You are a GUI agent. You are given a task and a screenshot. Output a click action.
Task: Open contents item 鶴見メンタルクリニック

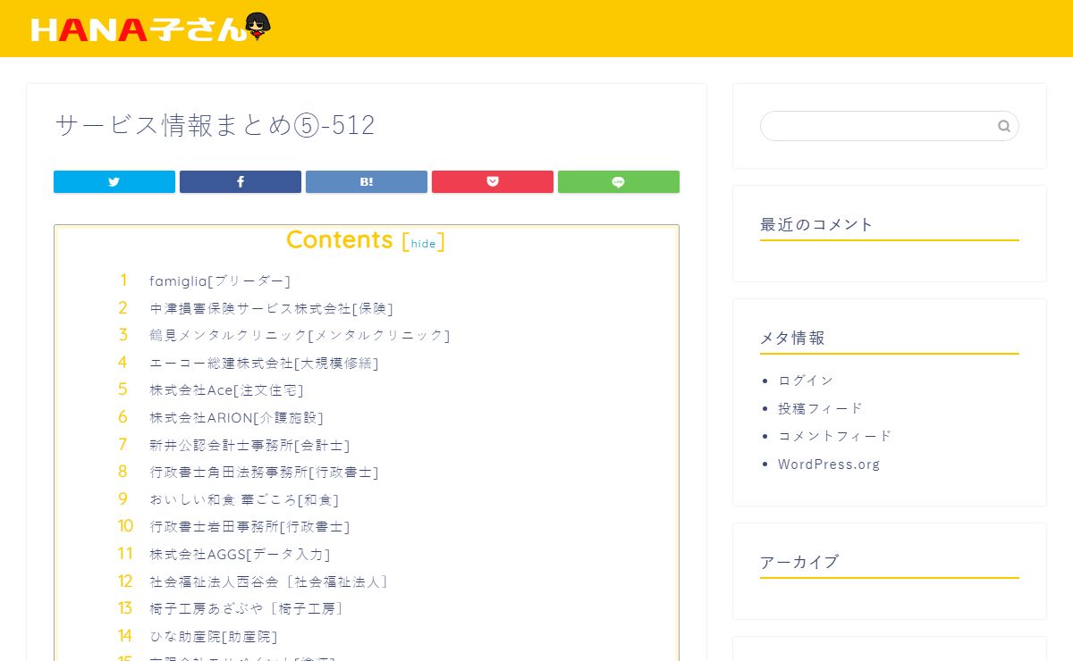300,336
